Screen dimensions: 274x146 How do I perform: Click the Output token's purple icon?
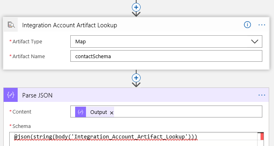(80, 112)
